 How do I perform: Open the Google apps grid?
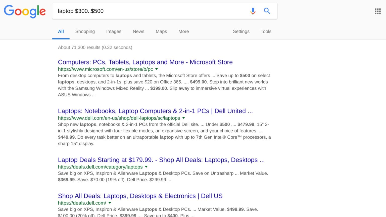click(377, 11)
